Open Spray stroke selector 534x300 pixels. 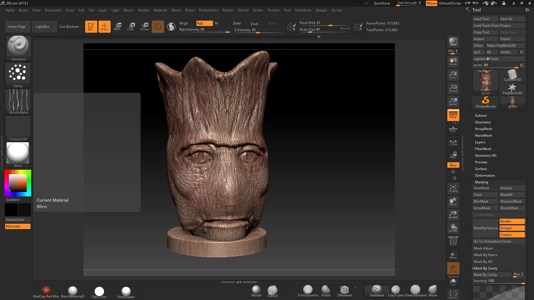click(x=18, y=75)
